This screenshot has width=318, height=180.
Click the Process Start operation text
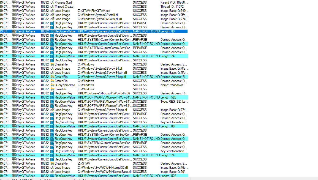point(63,2)
